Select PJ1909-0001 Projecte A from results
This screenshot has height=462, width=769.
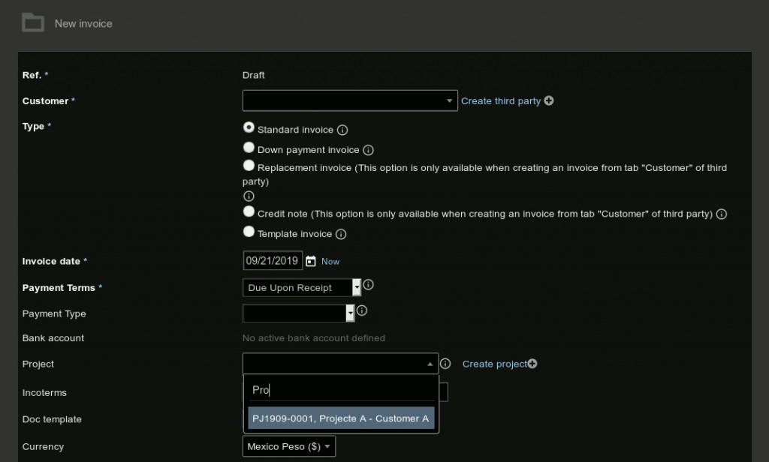point(341,418)
